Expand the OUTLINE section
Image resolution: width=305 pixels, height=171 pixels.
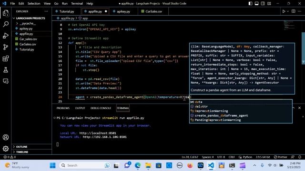click(21, 147)
